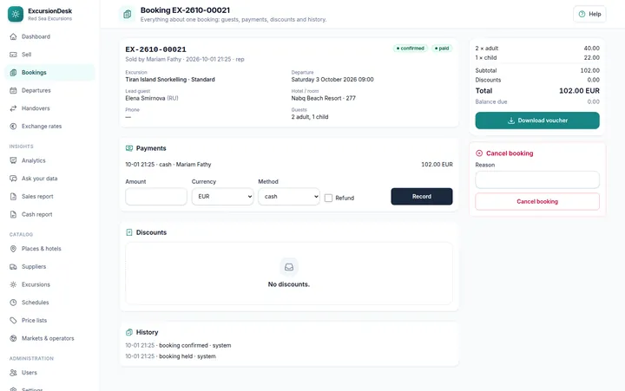This screenshot has width=625, height=391.
Task: Click the Cancel booking circle-x icon
Action: (x=479, y=153)
